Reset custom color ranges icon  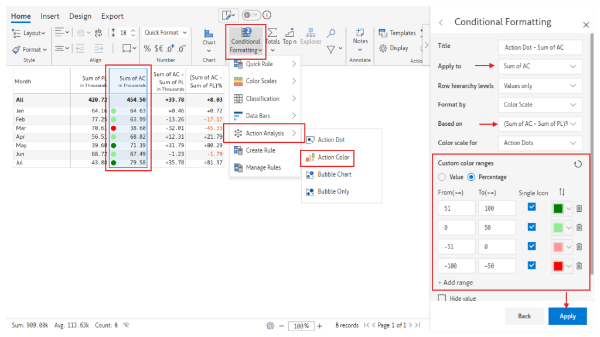(578, 164)
